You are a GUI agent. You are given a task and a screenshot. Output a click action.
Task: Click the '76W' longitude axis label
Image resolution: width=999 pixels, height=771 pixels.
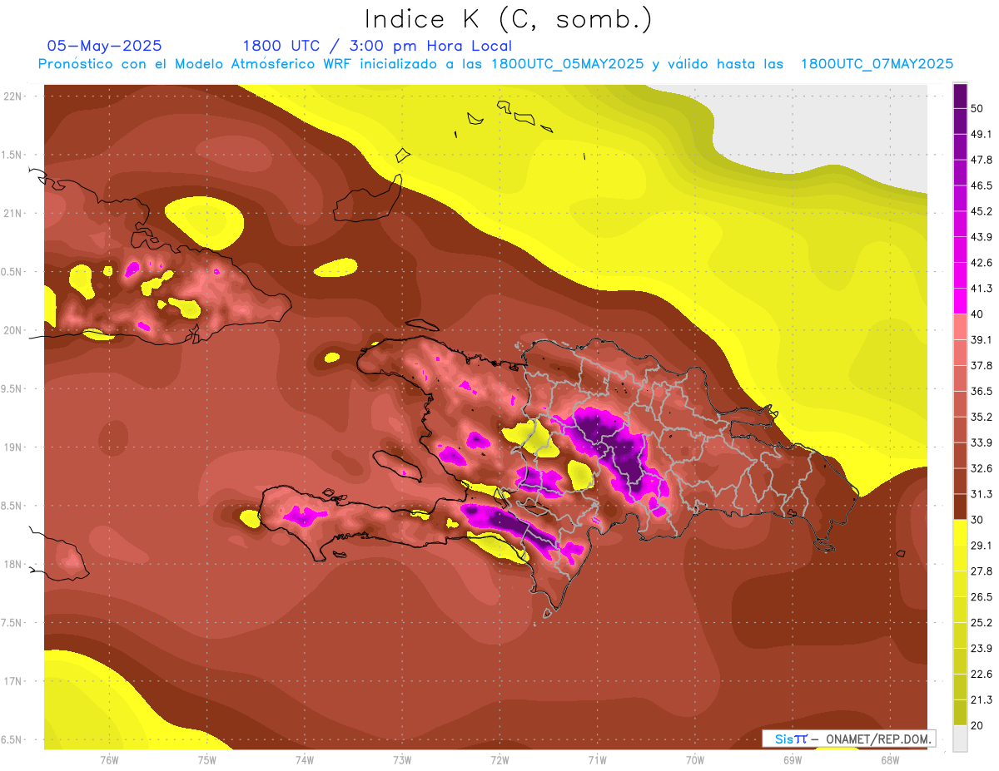(109, 760)
